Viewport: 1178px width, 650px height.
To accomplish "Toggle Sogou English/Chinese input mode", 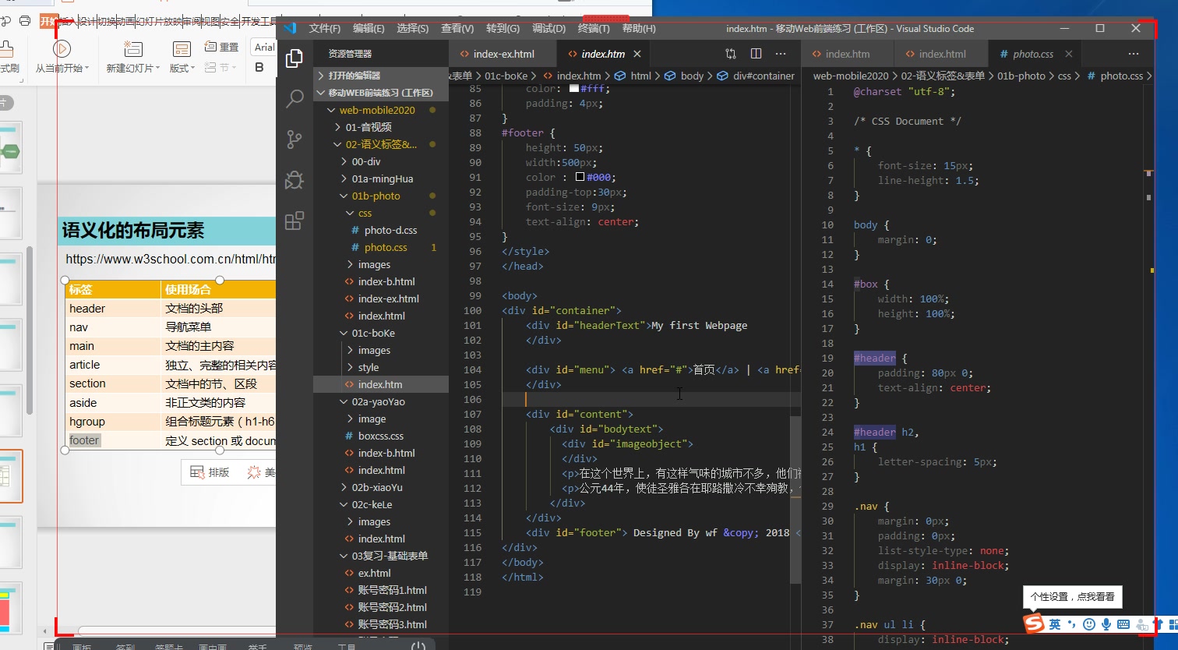I will [x=1055, y=624].
